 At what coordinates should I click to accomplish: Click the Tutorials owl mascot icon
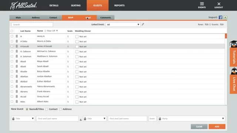(233, 44)
